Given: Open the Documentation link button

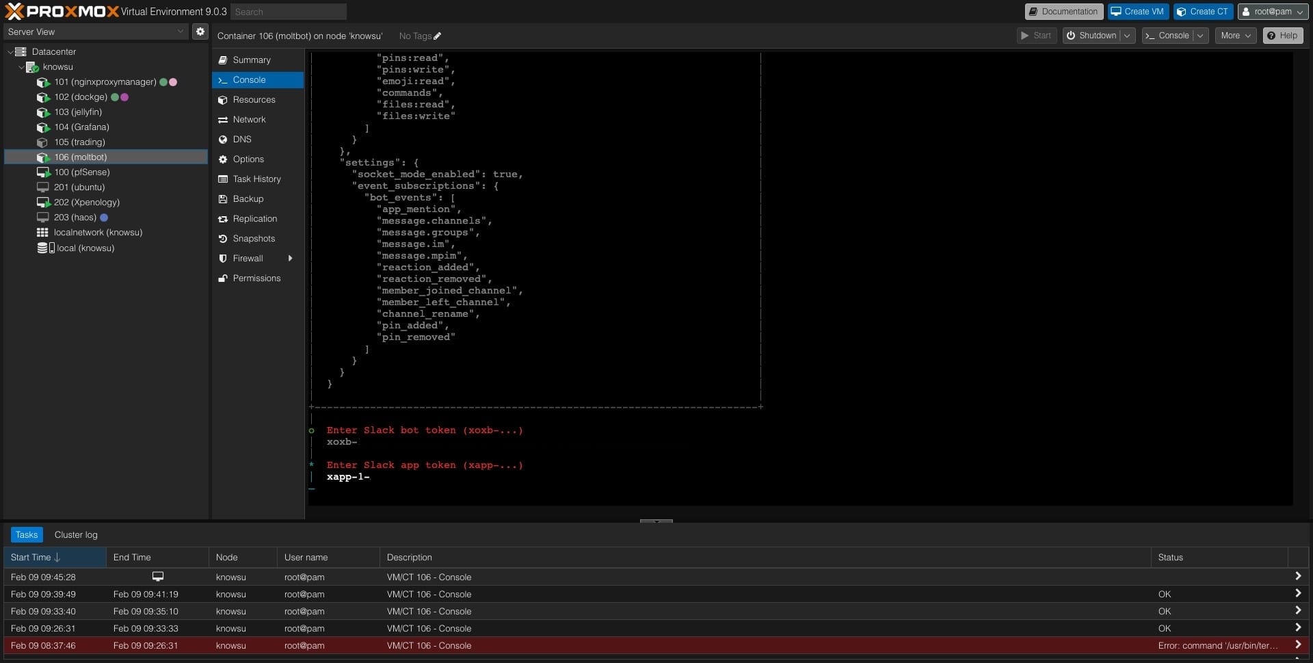Looking at the screenshot, I should (x=1063, y=12).
